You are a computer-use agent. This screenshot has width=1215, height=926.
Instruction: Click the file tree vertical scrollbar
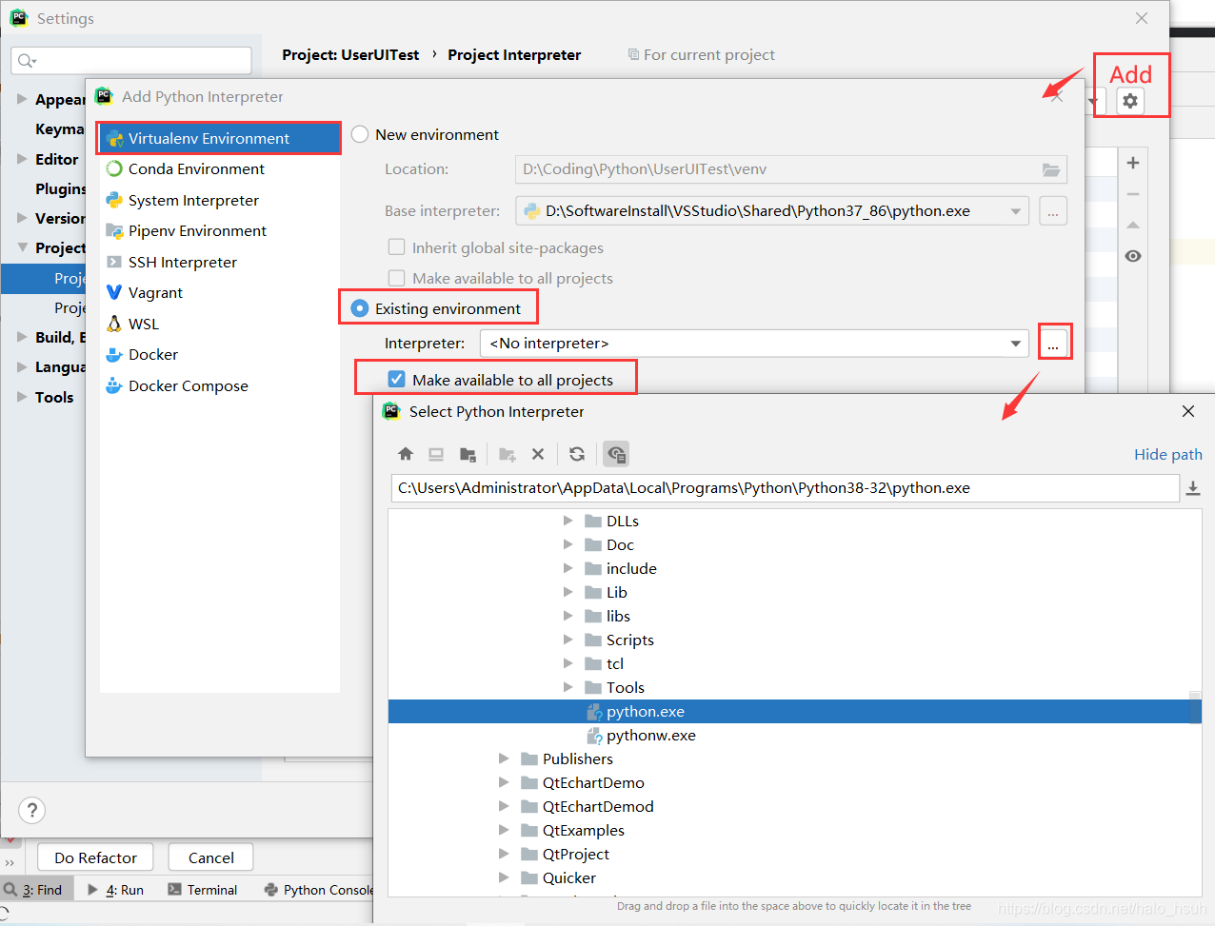[x=1196, y=709]
